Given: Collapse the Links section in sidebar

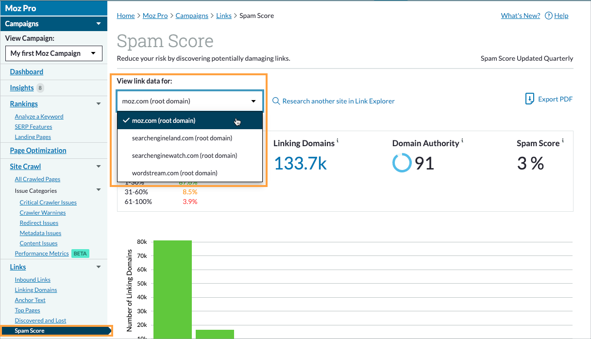Looking at the screenshot, I should click(x=99, y=267).
